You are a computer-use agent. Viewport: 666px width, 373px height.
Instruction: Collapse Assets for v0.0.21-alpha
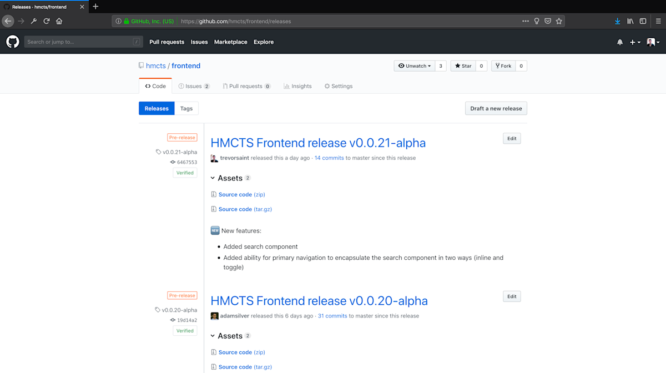click(x=230, y=178)
